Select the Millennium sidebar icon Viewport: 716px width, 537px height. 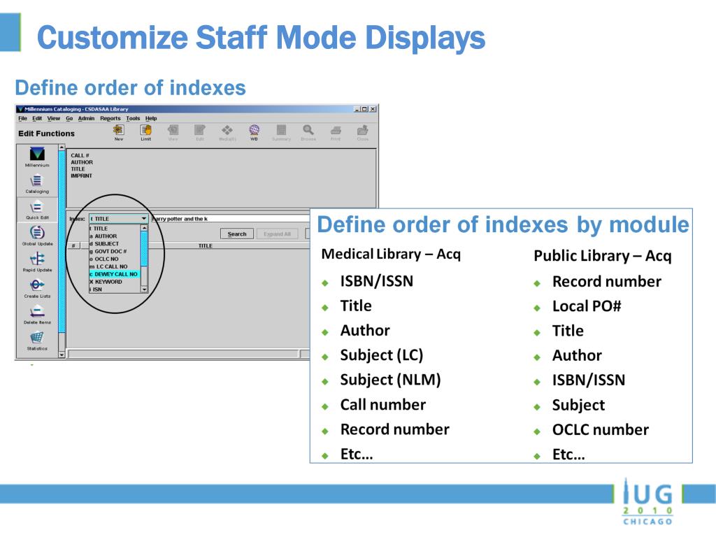(37, 157)
